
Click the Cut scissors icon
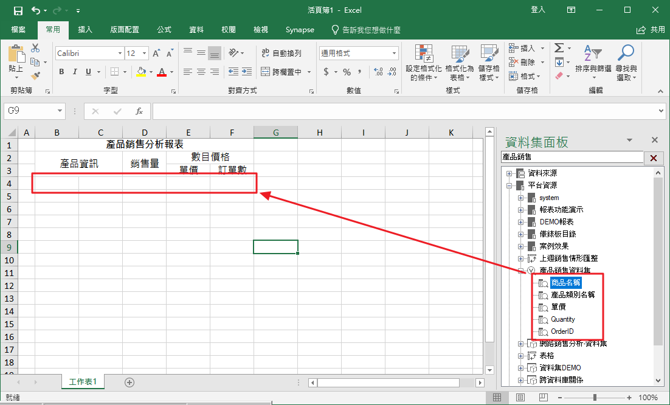(35, 48)
